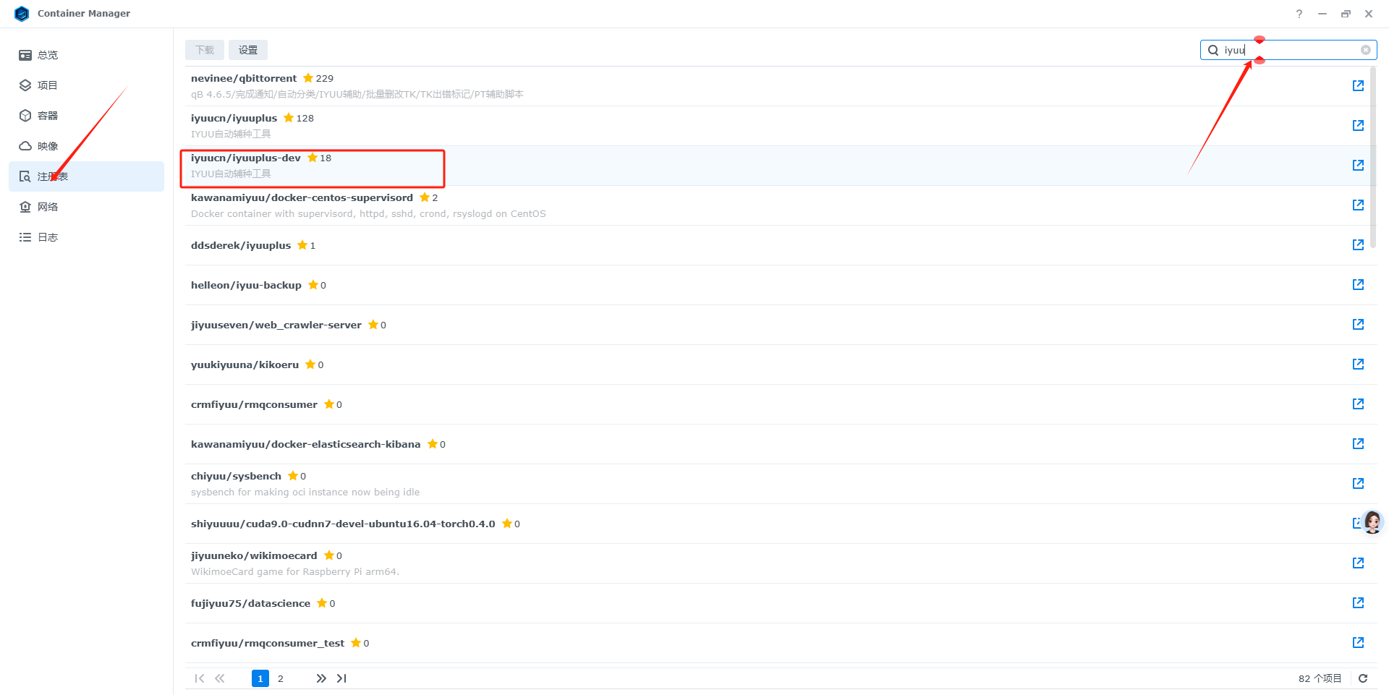The image size is (1389, 695).
Task: Click the search magnifier icon
Action: 1213,50
